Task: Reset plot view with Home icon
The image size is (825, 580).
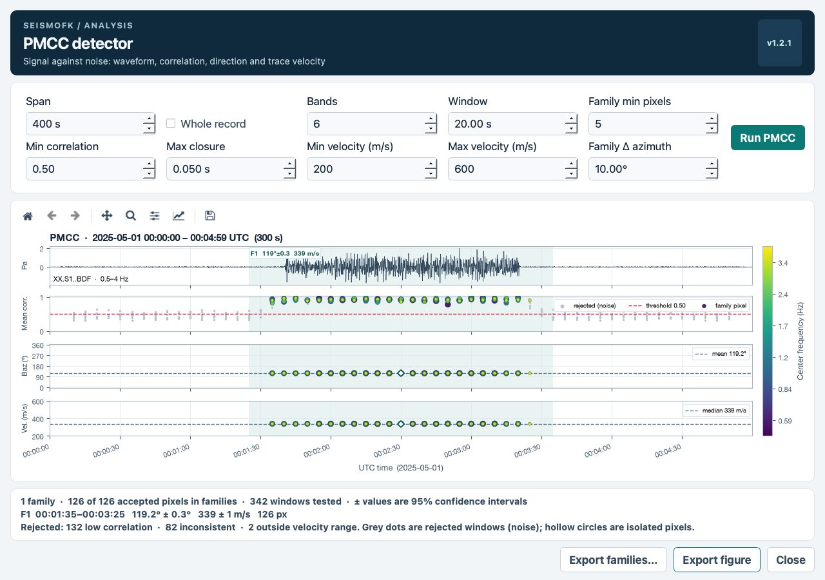Action: tap(28, 216)
